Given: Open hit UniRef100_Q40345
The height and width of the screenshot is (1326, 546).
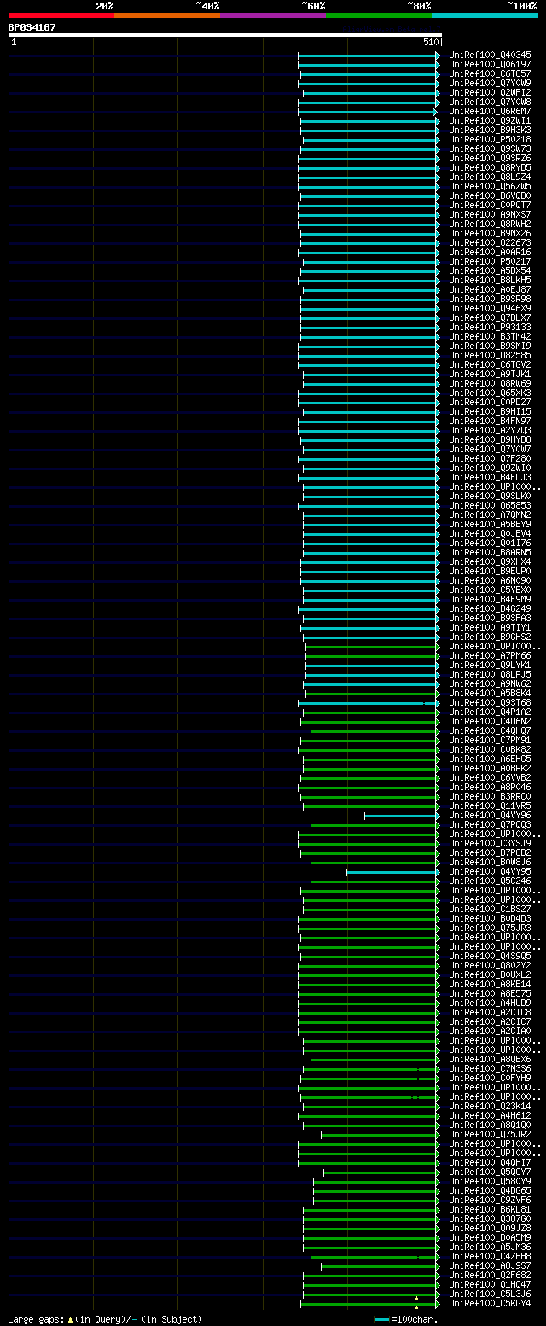Looking at the screenshot, I should click(490, 55).
